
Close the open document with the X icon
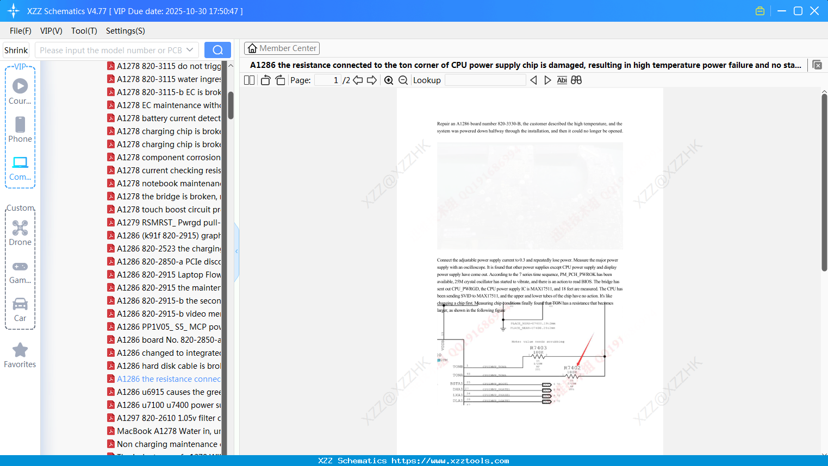coord(817,65)
